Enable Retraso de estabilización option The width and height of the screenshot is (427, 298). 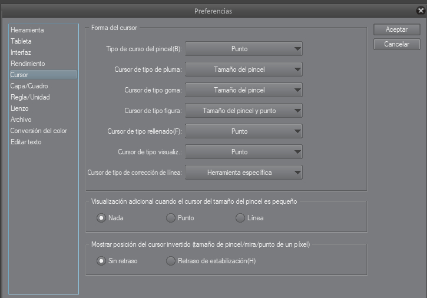[171, 261]
